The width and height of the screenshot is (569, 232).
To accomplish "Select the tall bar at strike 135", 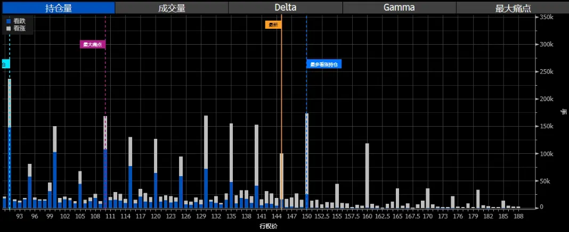I will [x=231, y=166].
